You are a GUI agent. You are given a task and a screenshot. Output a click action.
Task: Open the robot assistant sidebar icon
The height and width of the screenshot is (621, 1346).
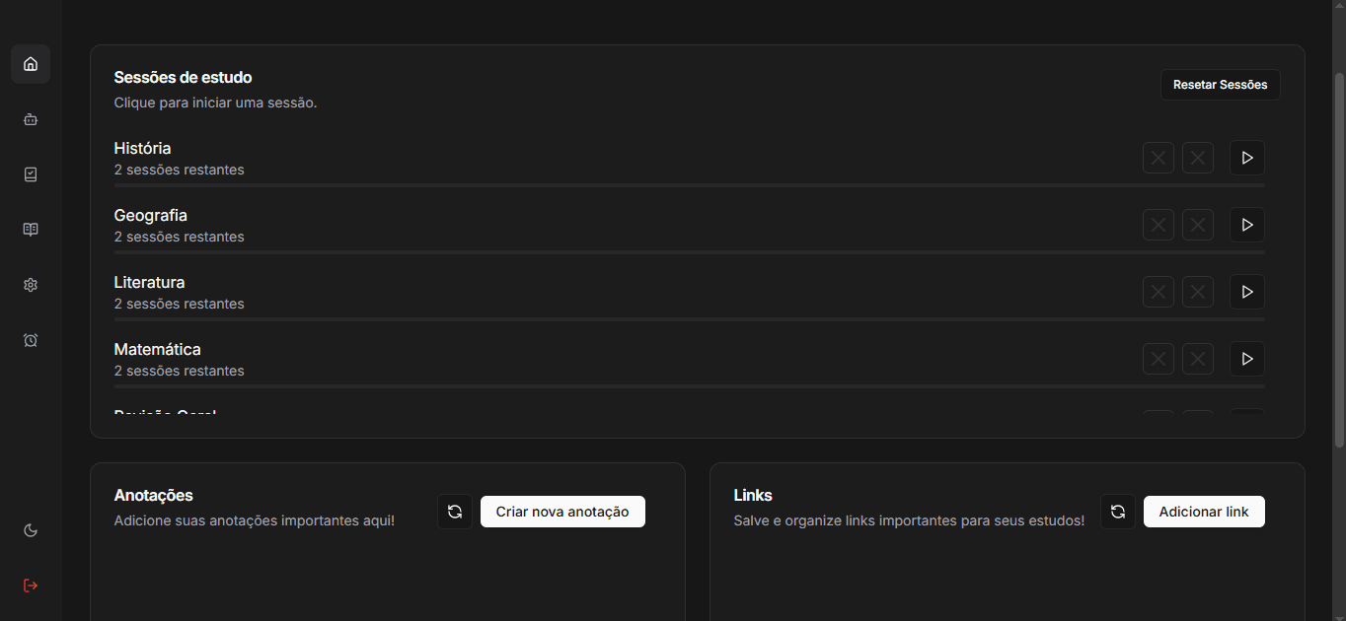pos(31,119)
